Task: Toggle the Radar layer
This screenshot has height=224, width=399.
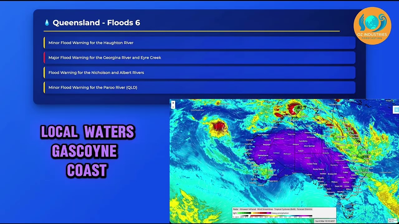Action: (x=236, y=209)
